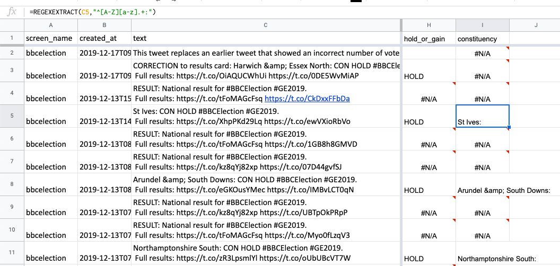The width and height of the screenshot is (560, 266).
Task: Click the fill handle on cell I5
Action: pos(509,127)
